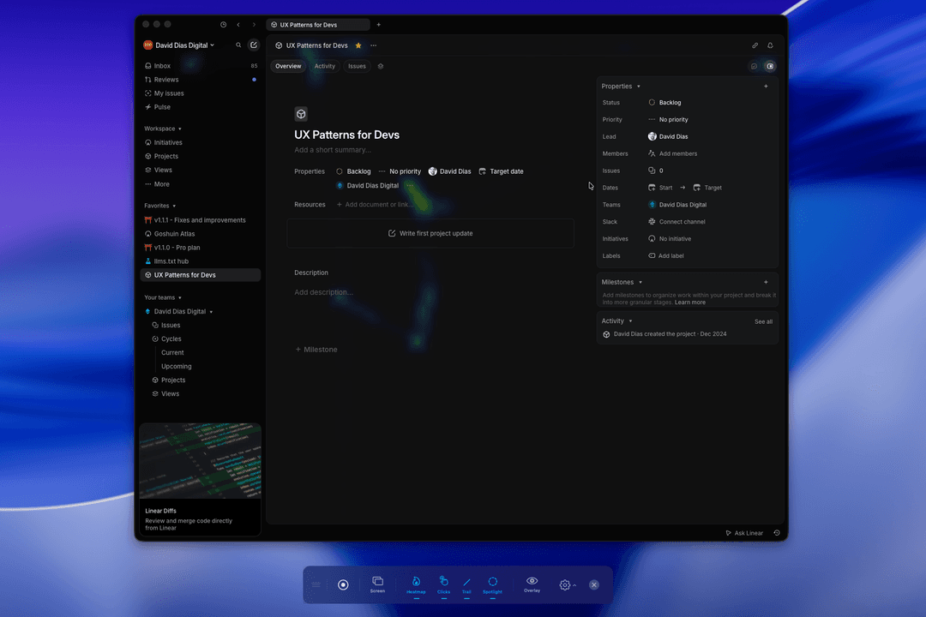Create a new issue with the compose icon
This screenshot has height=617, width=926.
coord(253,45)
